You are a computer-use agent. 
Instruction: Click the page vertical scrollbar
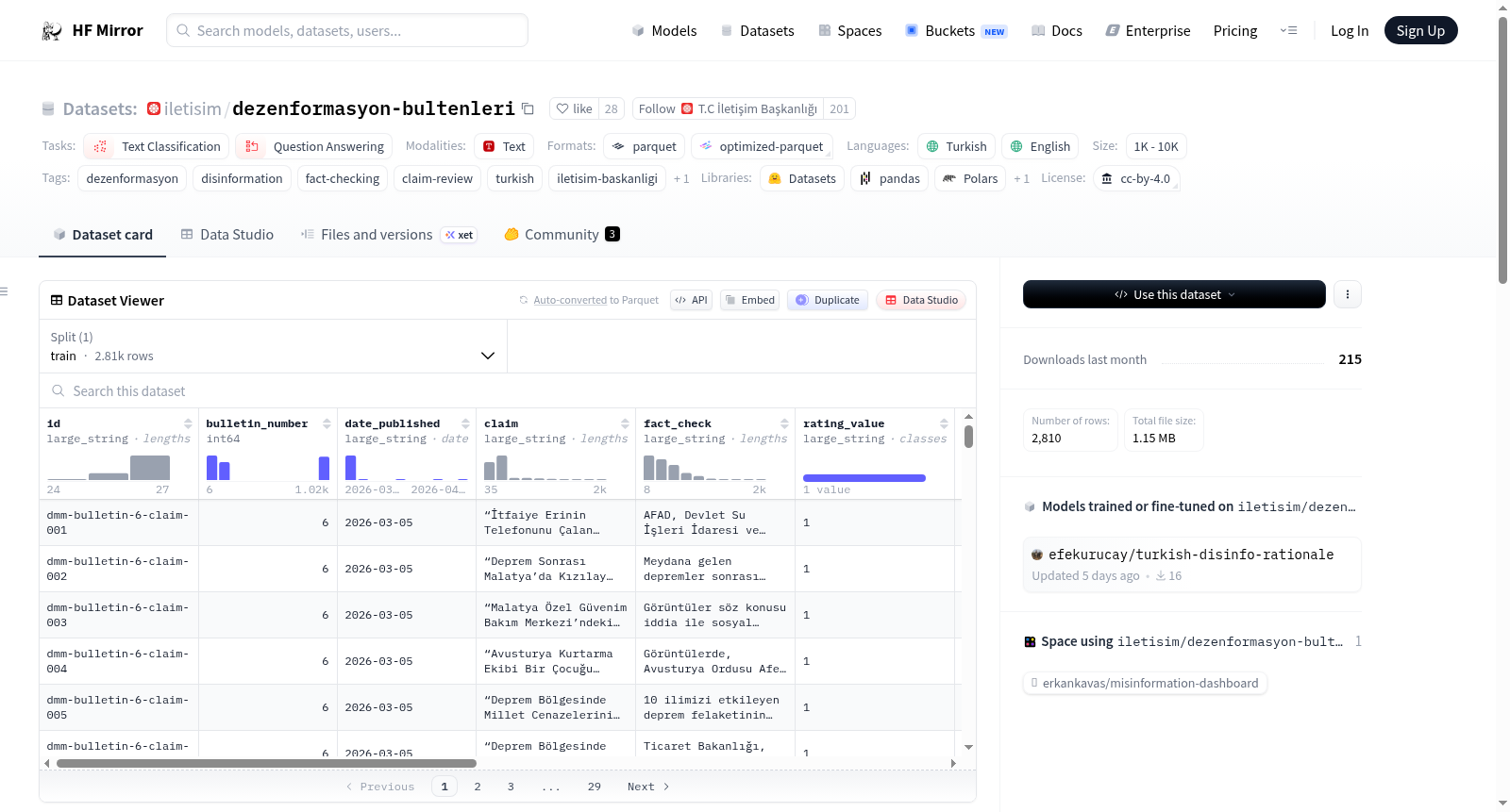click(x=1502, y=148)
